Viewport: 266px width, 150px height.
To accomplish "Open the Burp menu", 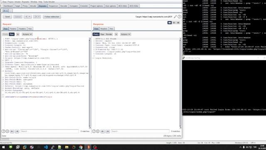I will tap(5, 2).
